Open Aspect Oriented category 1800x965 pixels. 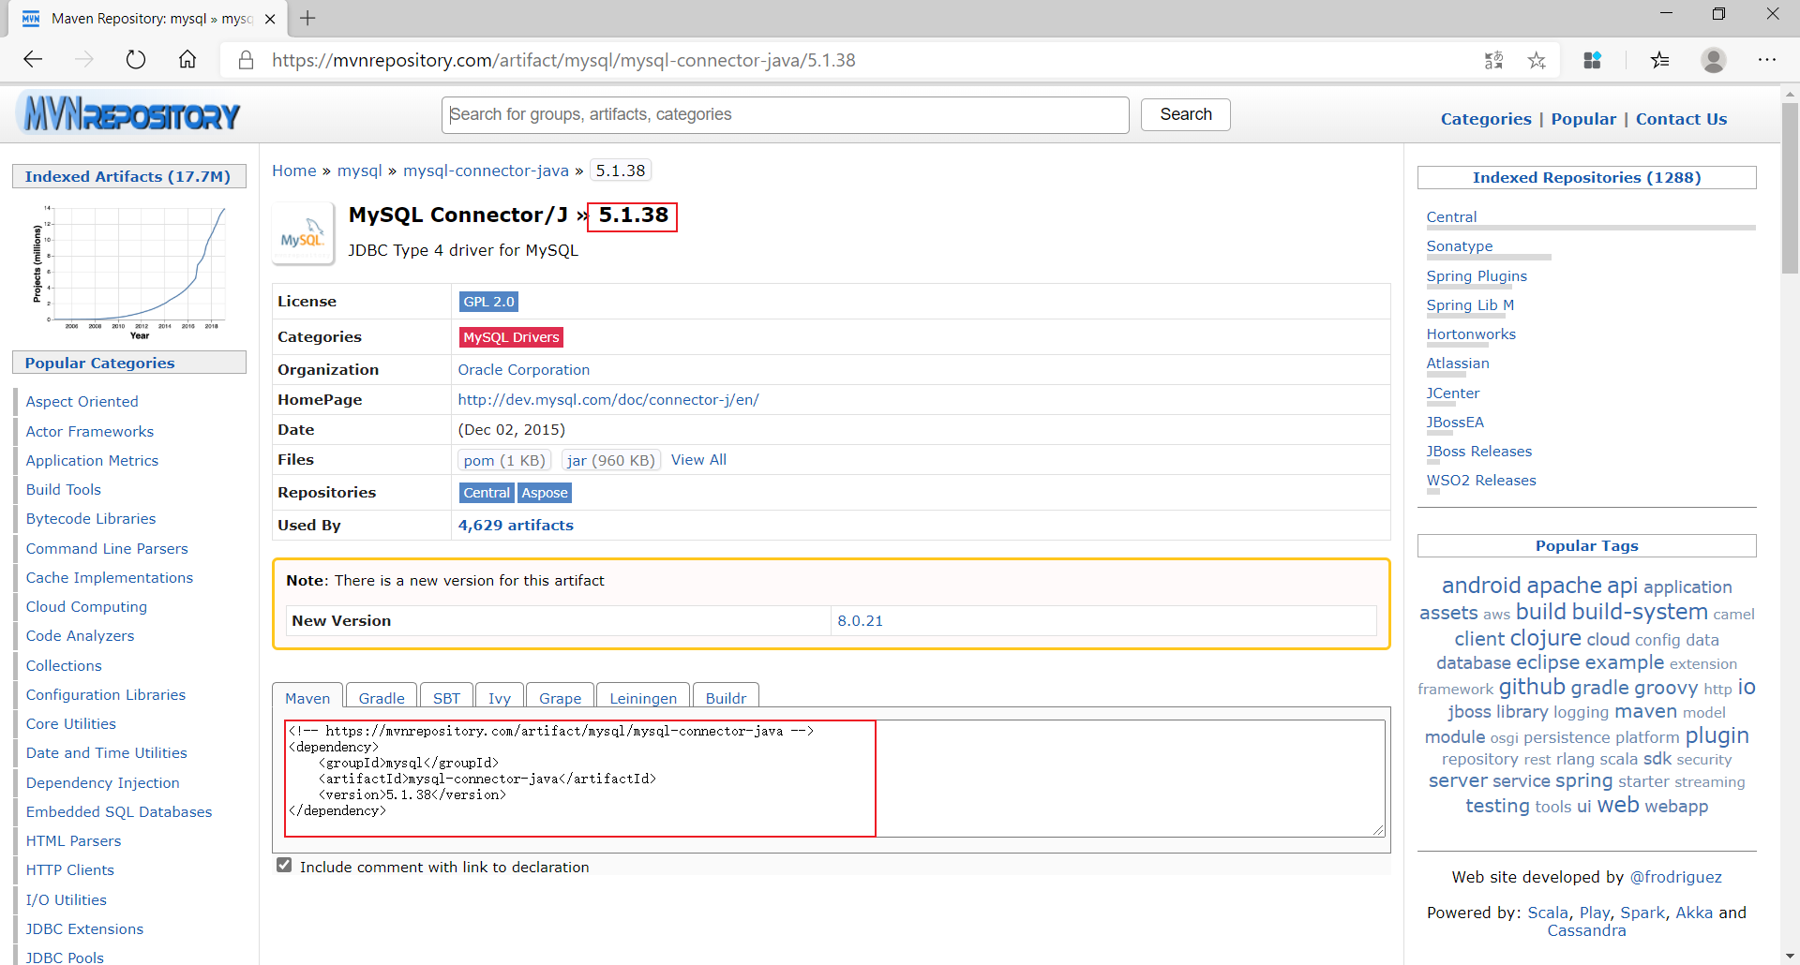(82, 402)
